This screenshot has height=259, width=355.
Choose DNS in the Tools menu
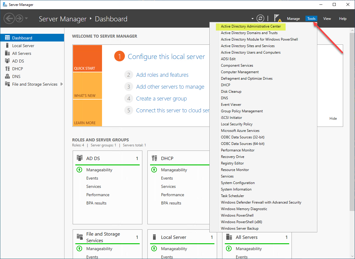click(x=225, y=98)
